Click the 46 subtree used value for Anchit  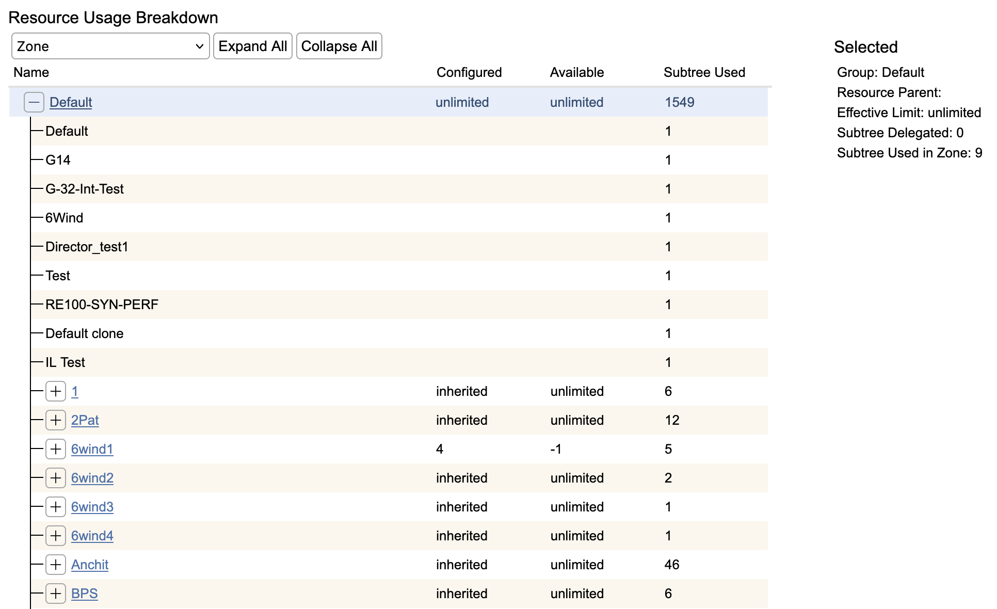672,565
